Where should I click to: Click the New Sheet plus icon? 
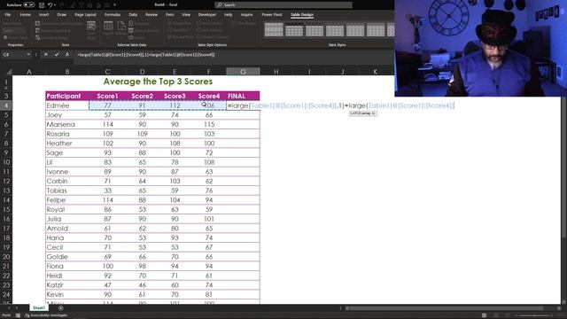(61, 308)
